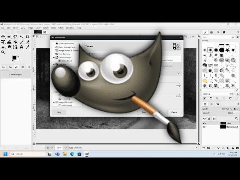
Task: Collapse Image Windows in Preferences tree
Action: pos(54,102)
